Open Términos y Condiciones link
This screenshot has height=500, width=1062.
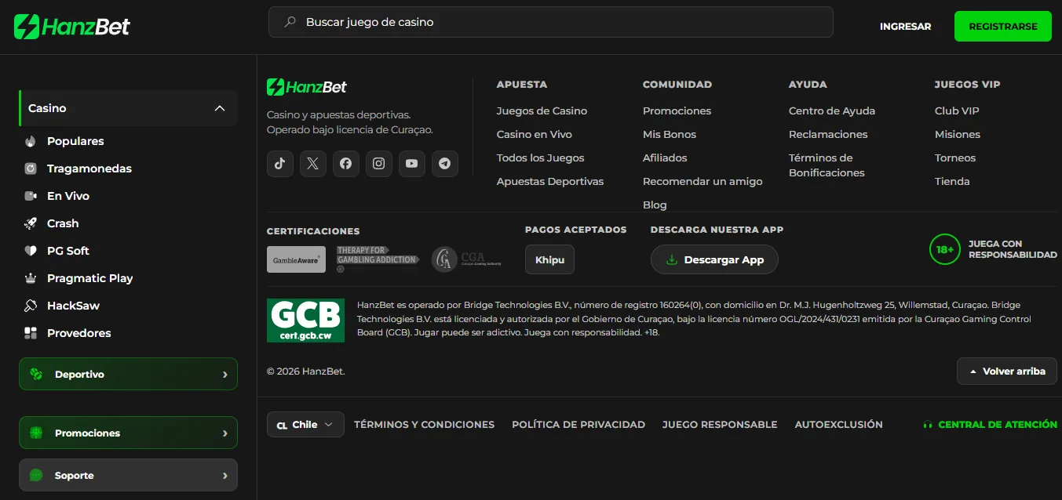coord(424,425)
